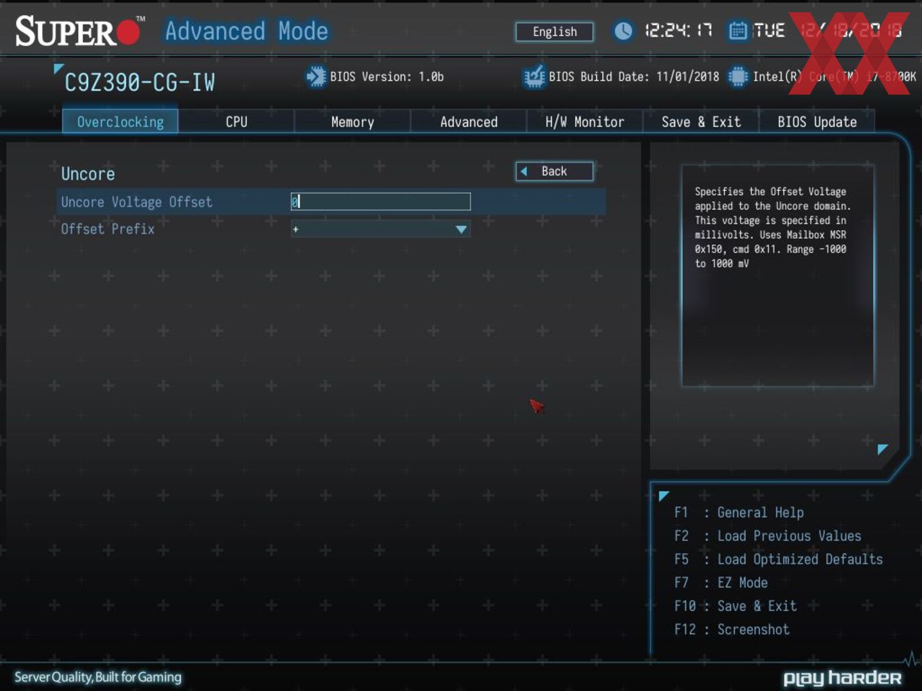Image resolution: width=922 pixels, height=691 pixels.
Task: Click the Uncore section heading
Action: [88, 174]
